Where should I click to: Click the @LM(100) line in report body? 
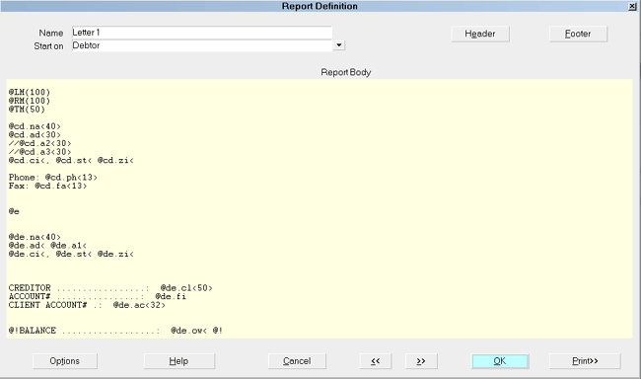click(x=30, y=92)
